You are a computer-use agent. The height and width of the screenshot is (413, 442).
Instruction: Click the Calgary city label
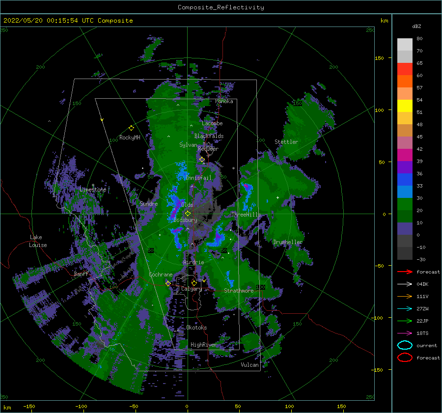tap(192, 289)
